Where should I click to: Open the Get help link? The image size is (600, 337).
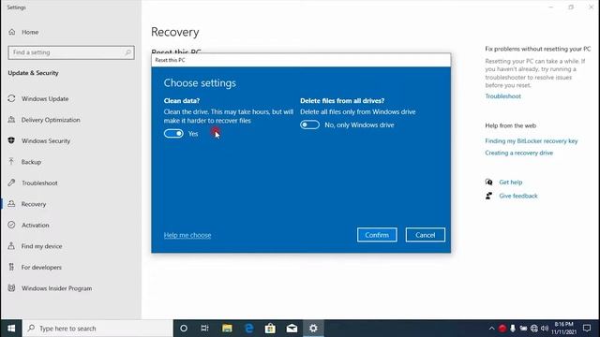(510, 183)
